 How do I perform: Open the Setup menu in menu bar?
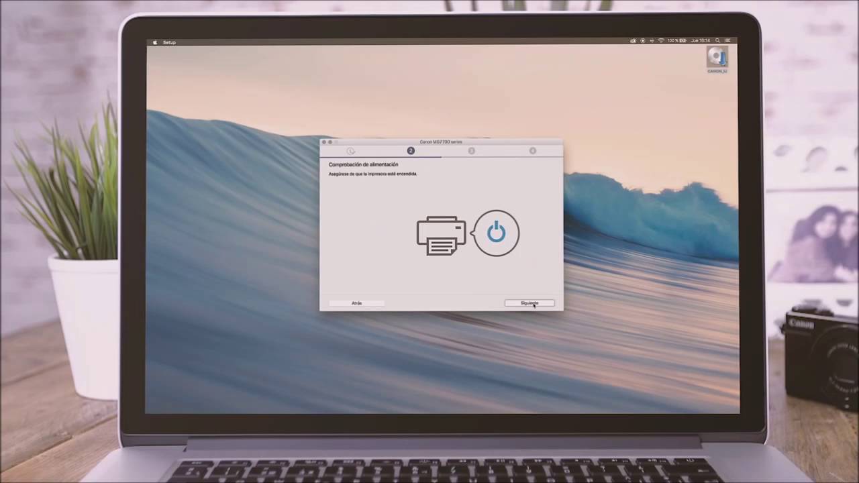point(169,42)
